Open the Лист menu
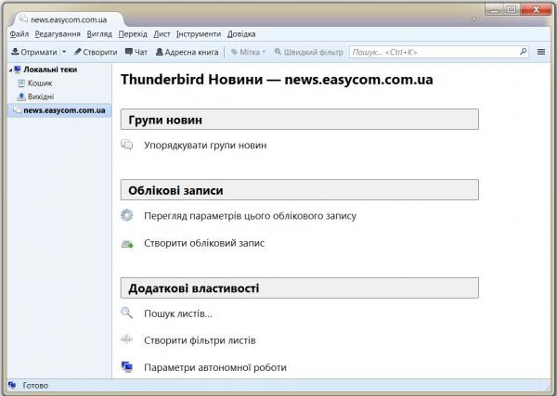 [x=162, y=34]
